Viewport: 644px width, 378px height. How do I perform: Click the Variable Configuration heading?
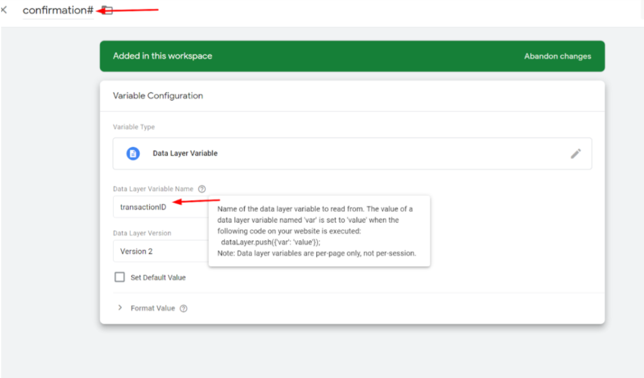coord(158,95)
